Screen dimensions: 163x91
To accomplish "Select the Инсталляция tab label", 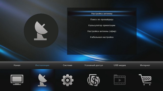I will [x=42, y=65].
